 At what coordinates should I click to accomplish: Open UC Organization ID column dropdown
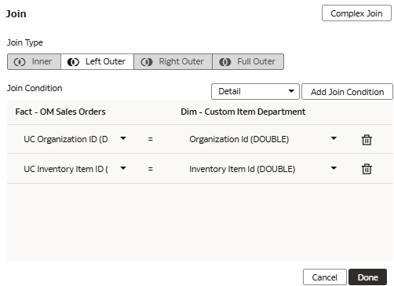click(x=123, y=138)
